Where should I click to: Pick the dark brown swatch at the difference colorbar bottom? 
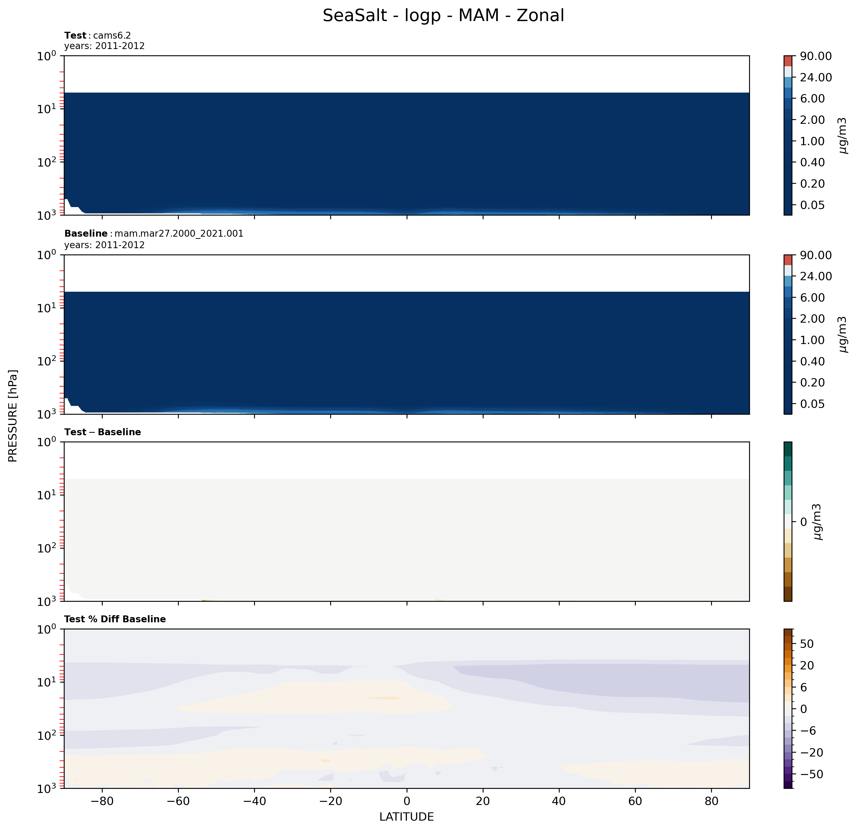(x=788, y=594)
